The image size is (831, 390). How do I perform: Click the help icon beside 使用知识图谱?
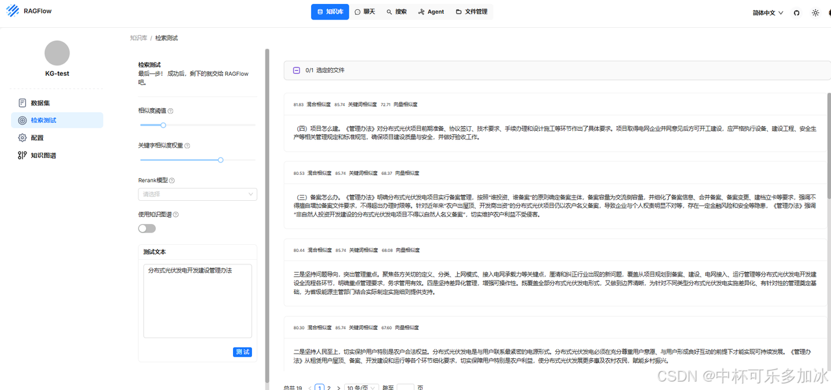(x=176, y=214)
